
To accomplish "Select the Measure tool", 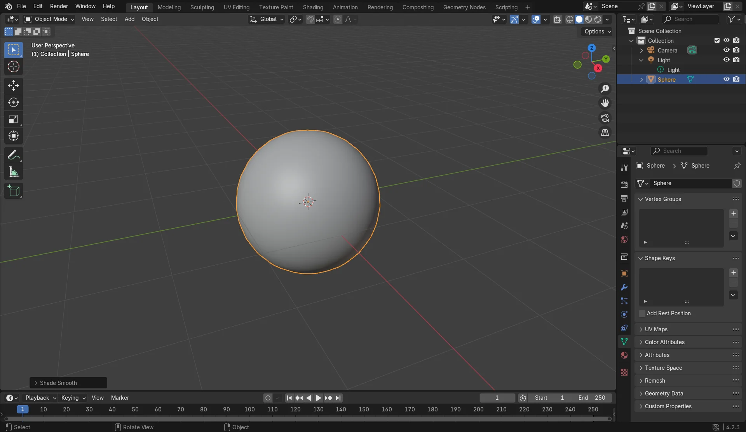I will 14,172.
